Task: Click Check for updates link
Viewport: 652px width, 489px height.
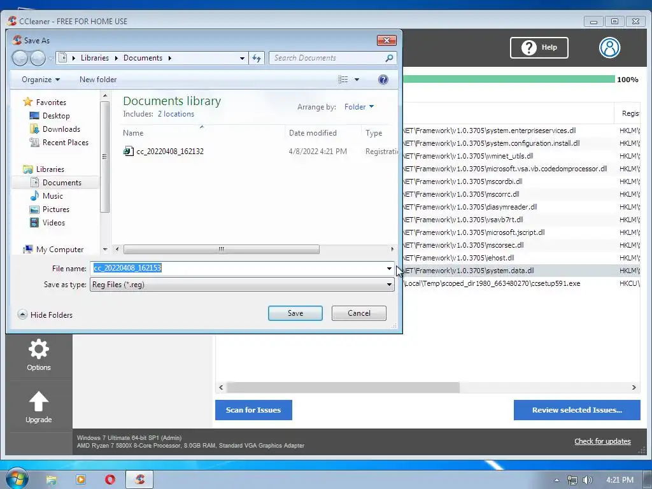Action: [x=602, y=441]
